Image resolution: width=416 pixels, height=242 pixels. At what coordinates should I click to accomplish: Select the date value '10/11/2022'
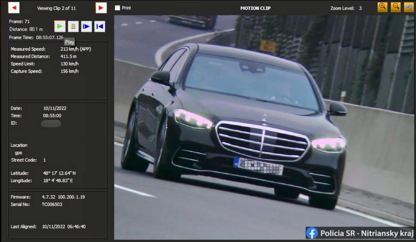[55, 108]
